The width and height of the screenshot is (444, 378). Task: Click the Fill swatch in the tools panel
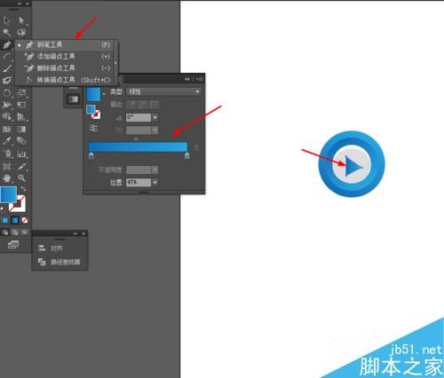click(9, 194)
